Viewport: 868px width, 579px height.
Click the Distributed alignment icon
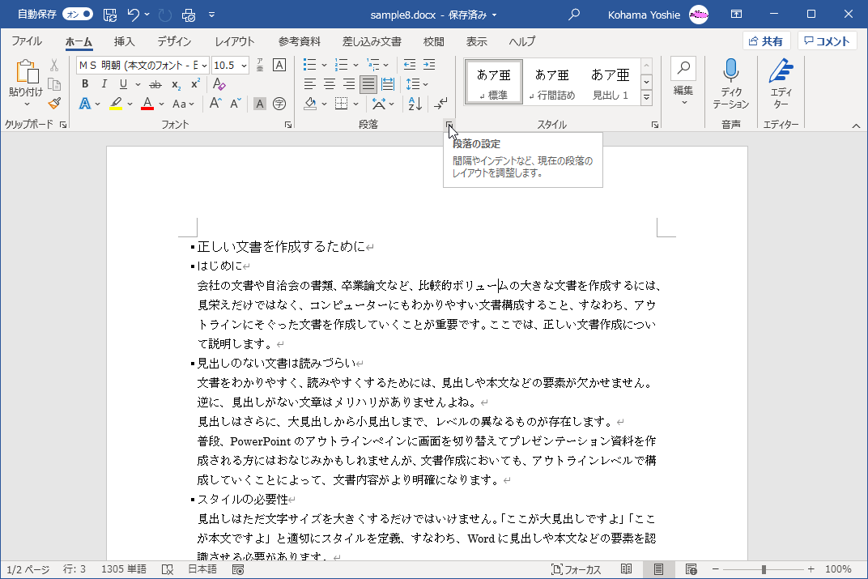pyautogui.click(x=388, y=84)
